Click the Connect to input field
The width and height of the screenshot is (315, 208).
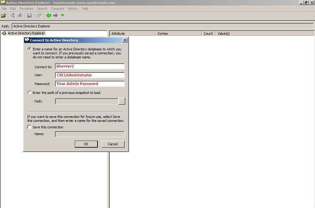[90, 66]
